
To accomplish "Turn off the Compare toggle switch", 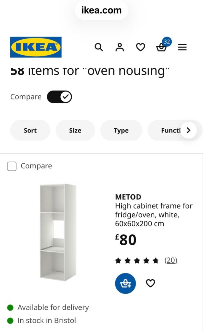I will (x=59, y=97).
